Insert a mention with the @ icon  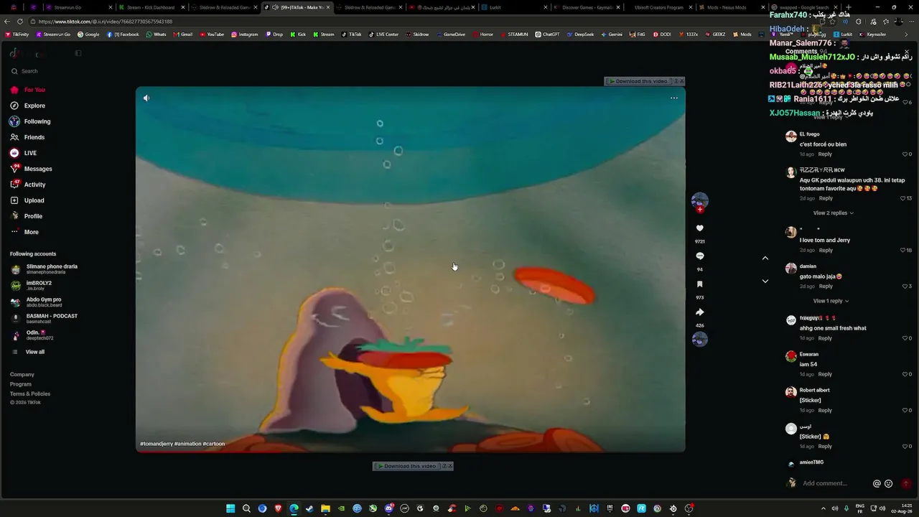pyautogui.click(x=877, y=483)
